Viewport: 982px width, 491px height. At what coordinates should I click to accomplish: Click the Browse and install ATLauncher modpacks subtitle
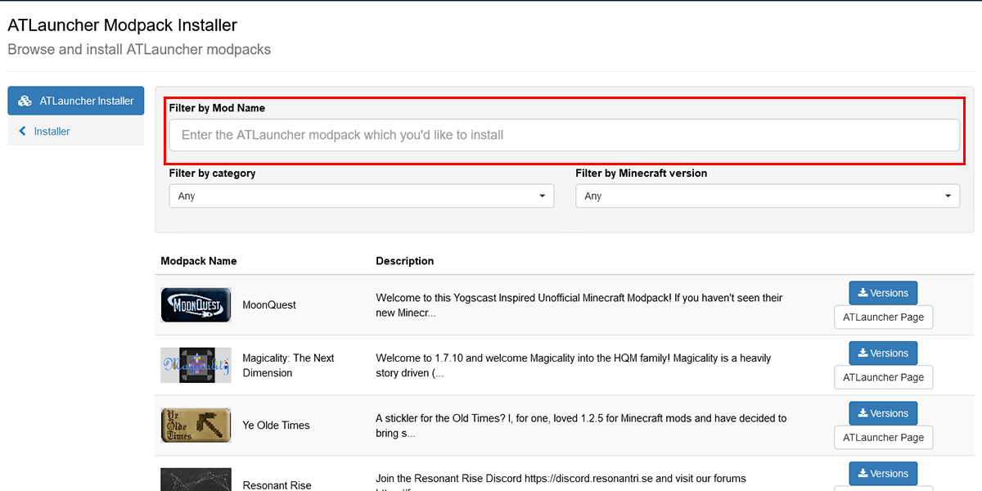(139, 49)
